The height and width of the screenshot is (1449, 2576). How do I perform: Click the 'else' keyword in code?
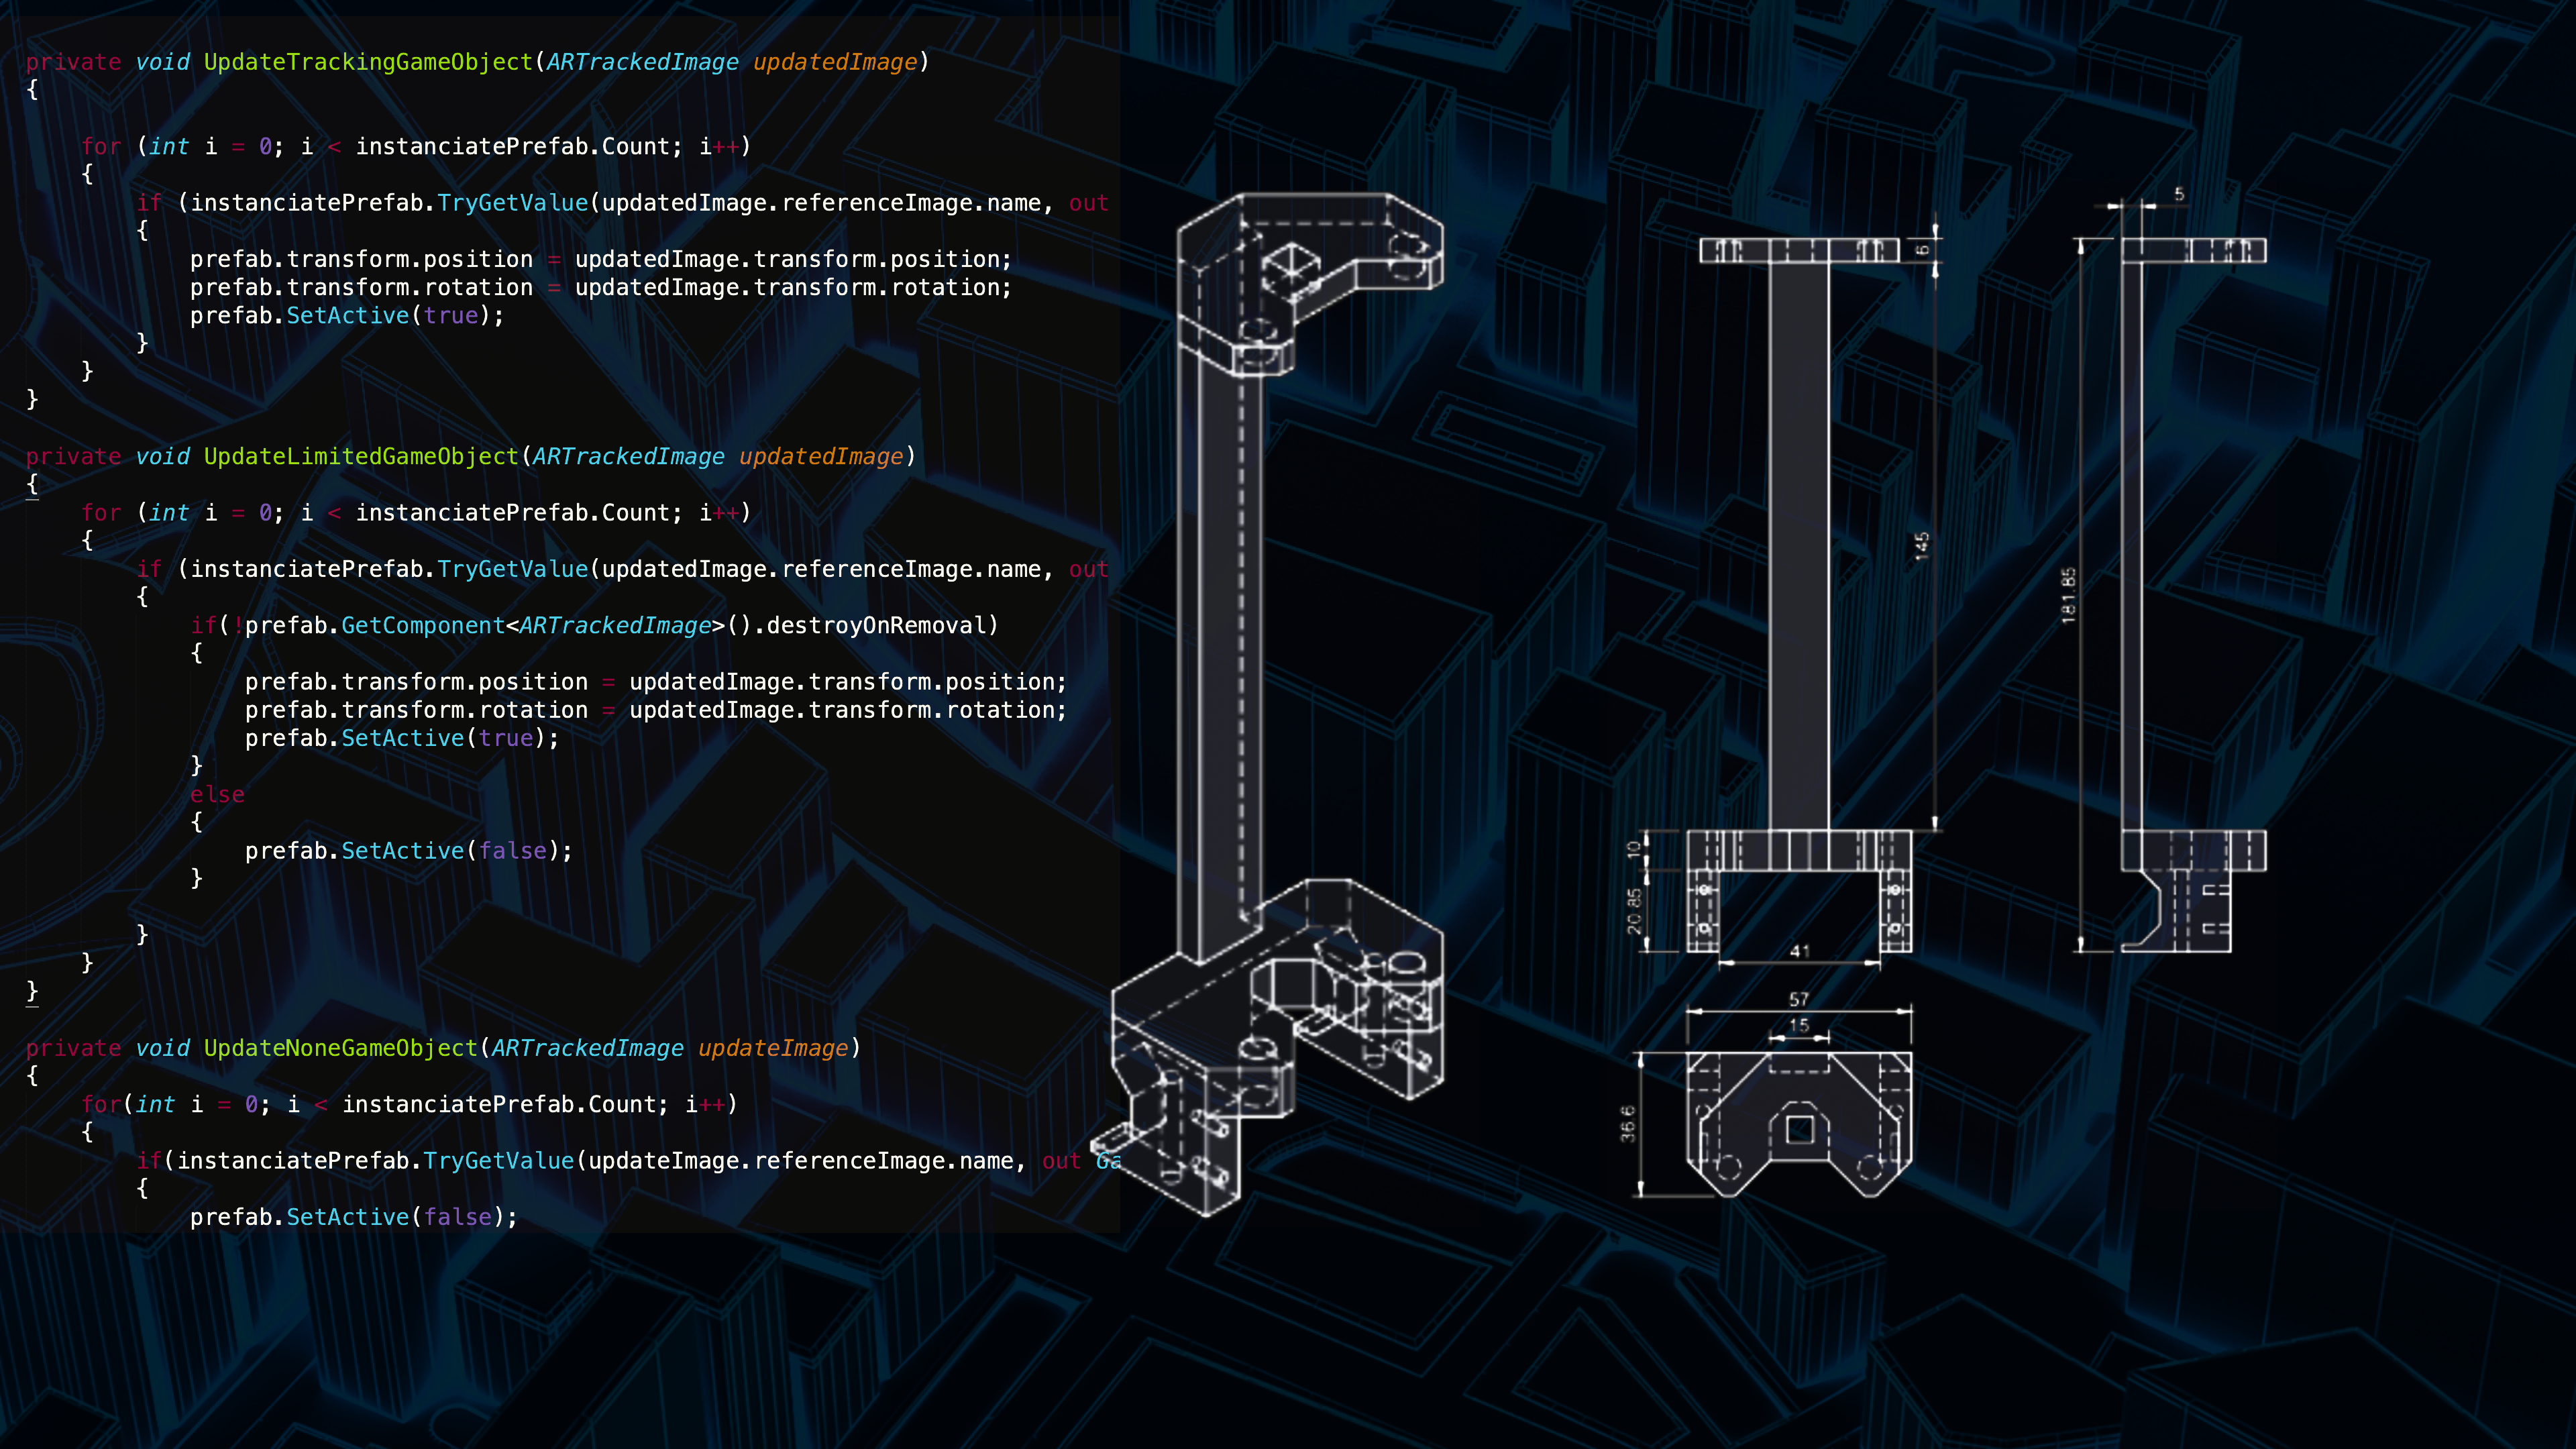pos(217,795)
